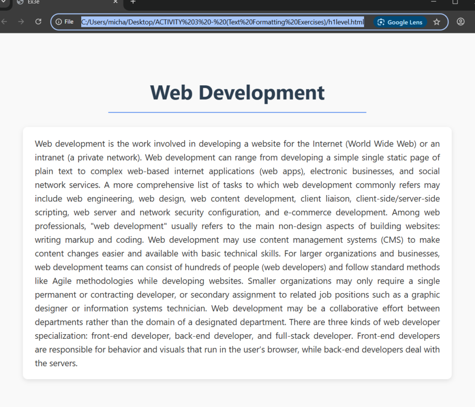The image size is (475, 407).
Task: Maximize the browser window
Action: point(455,2)
